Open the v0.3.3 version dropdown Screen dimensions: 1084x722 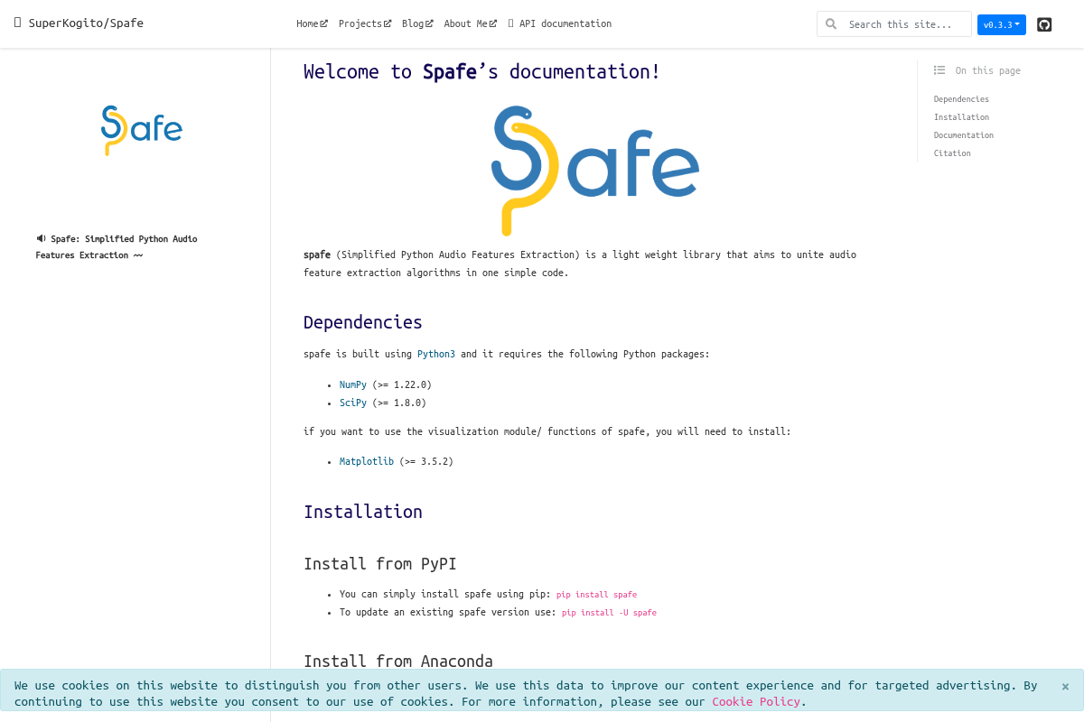pos(1001,24)
